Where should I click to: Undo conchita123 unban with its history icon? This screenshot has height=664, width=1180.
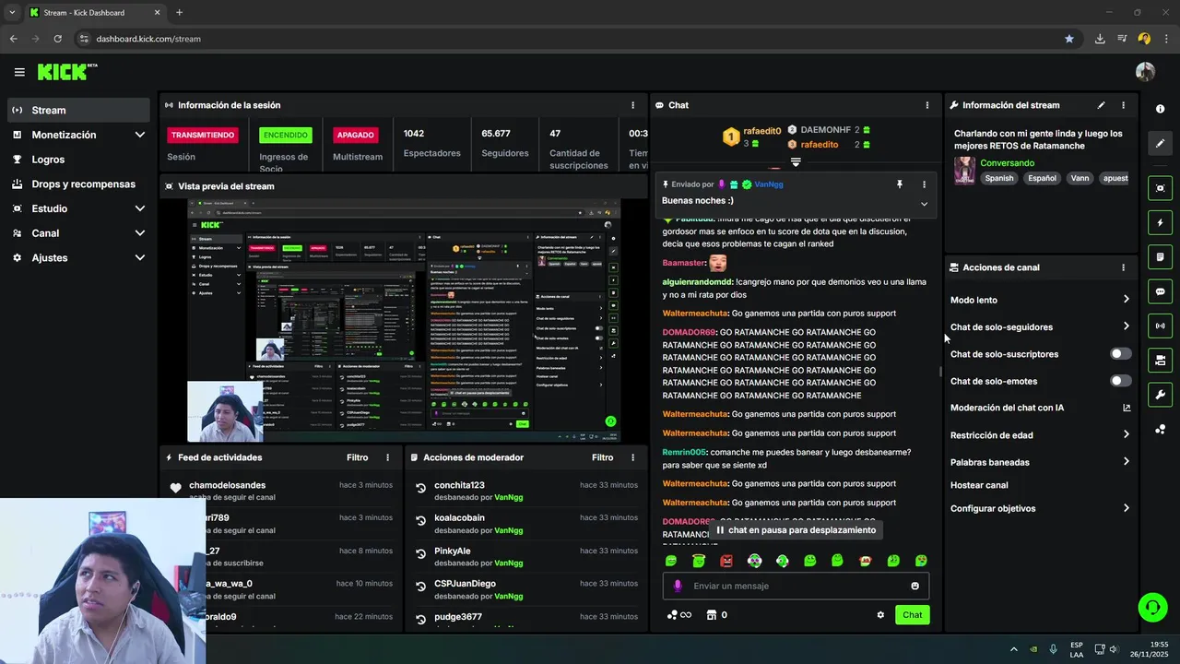(x=420, y=488)
